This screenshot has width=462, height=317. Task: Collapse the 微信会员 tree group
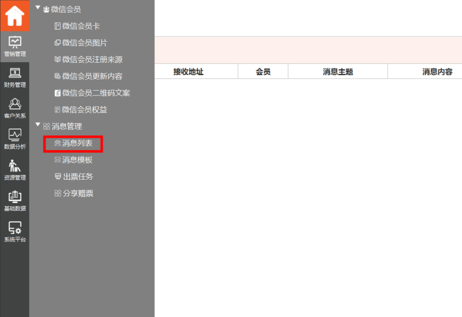point(38,9)
